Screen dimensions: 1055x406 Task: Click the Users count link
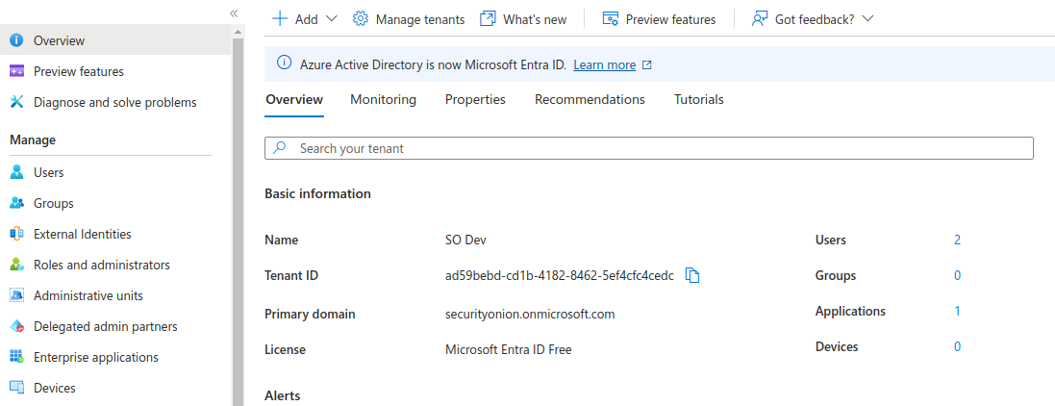pyautogui.click(x=957, y=241)
